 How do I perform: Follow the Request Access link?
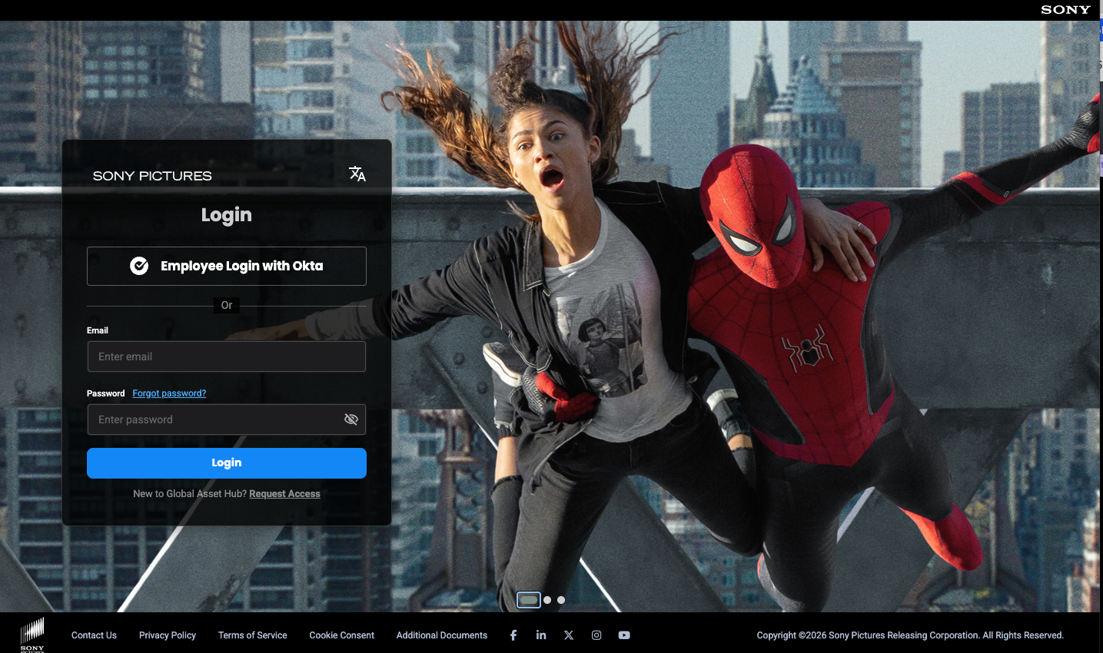[284, 494]
